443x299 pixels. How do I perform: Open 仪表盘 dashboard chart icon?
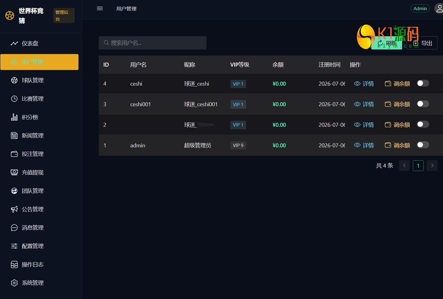pyautogui.click(x=14, y=43)
